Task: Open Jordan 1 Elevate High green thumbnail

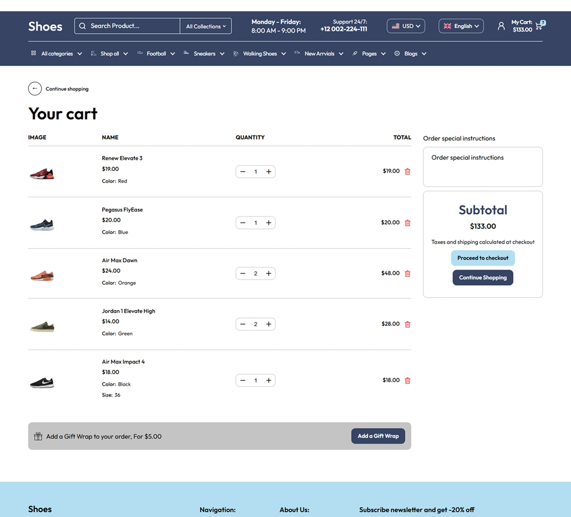Action: click(x=42, y=326)
